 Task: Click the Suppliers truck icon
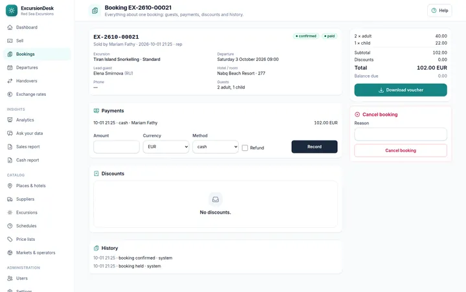coord(10,199)
